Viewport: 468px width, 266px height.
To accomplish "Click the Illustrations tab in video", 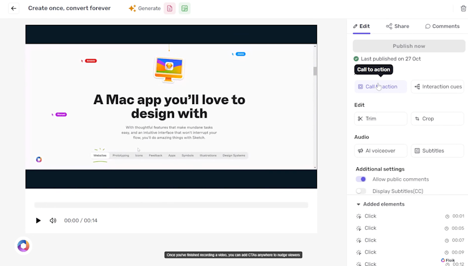I will [x=208, y=156].
